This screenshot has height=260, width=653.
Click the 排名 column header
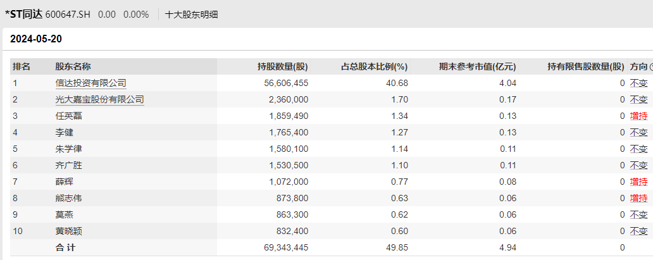(x=22, y=66)
